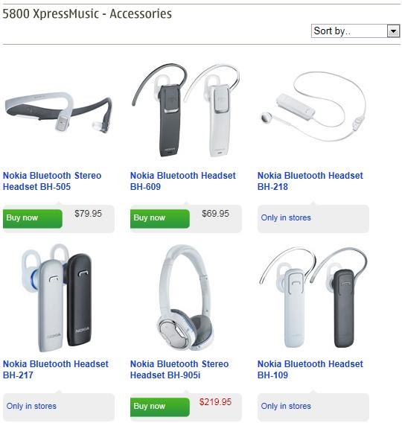View the BH-218 wired headset image
The height and width of the screenshot is (423, 402).
click(313, 106)
